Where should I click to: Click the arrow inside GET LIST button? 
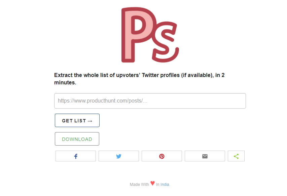(90, 121)
